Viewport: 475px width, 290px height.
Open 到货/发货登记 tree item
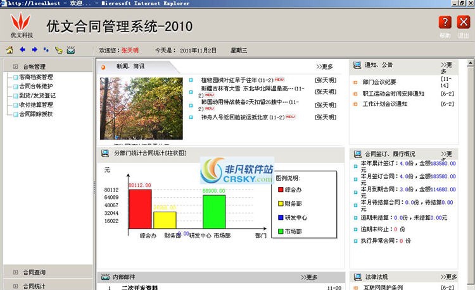tap(37, 96)
